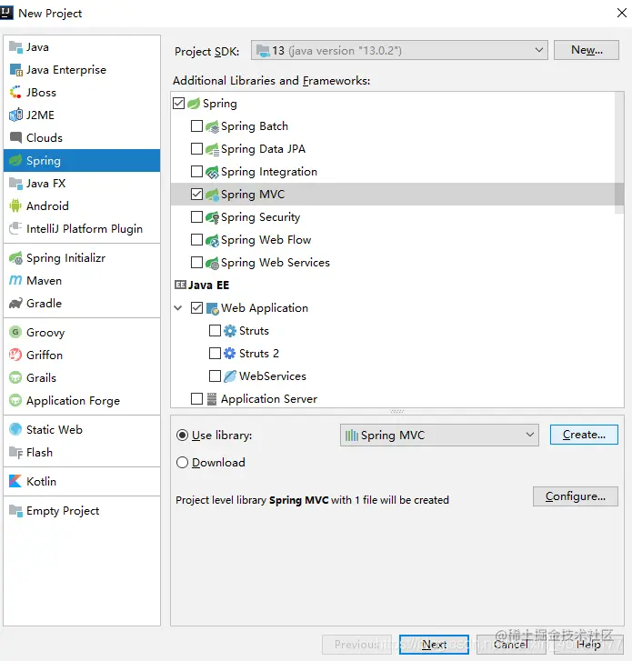632x661 pixels.
Task: Select the Use library radio button
Action: (182, 435)
